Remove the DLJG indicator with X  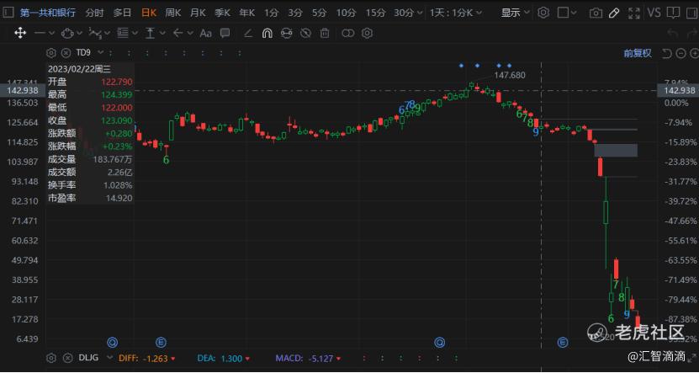tap(67, 359)
